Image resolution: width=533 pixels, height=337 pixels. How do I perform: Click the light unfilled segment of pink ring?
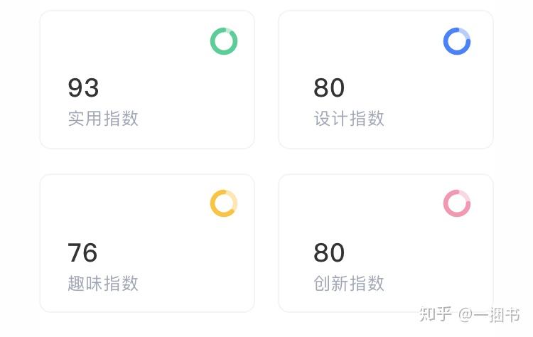(465, 197)
